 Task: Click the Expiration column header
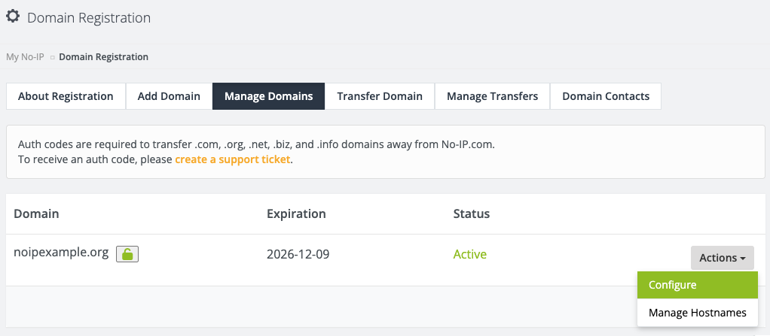tap(296, 213)
